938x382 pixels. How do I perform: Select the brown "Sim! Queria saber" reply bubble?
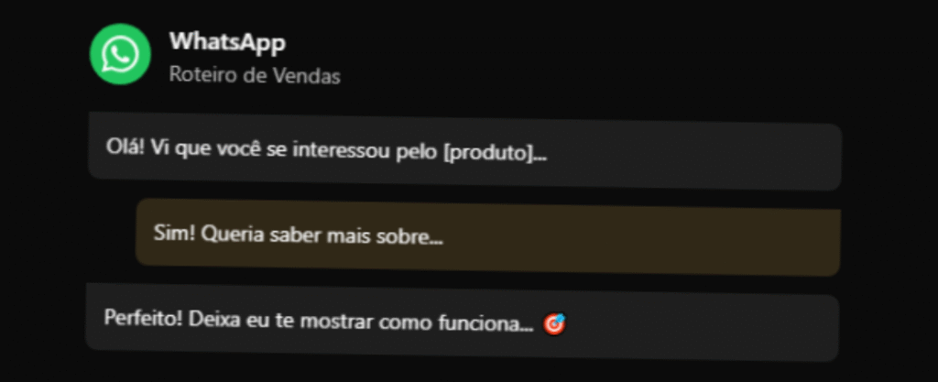coord(488,236)
